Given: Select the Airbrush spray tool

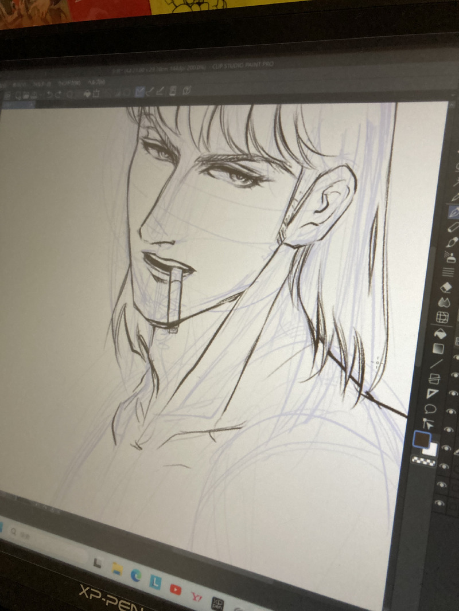Looking at the screenshot, I should point(450,256).
